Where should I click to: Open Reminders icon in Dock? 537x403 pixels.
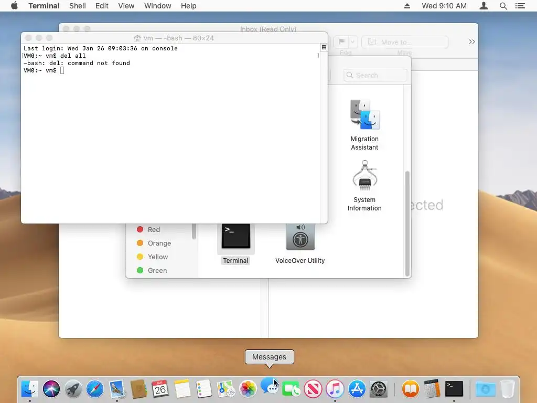(x=204, y=389)
